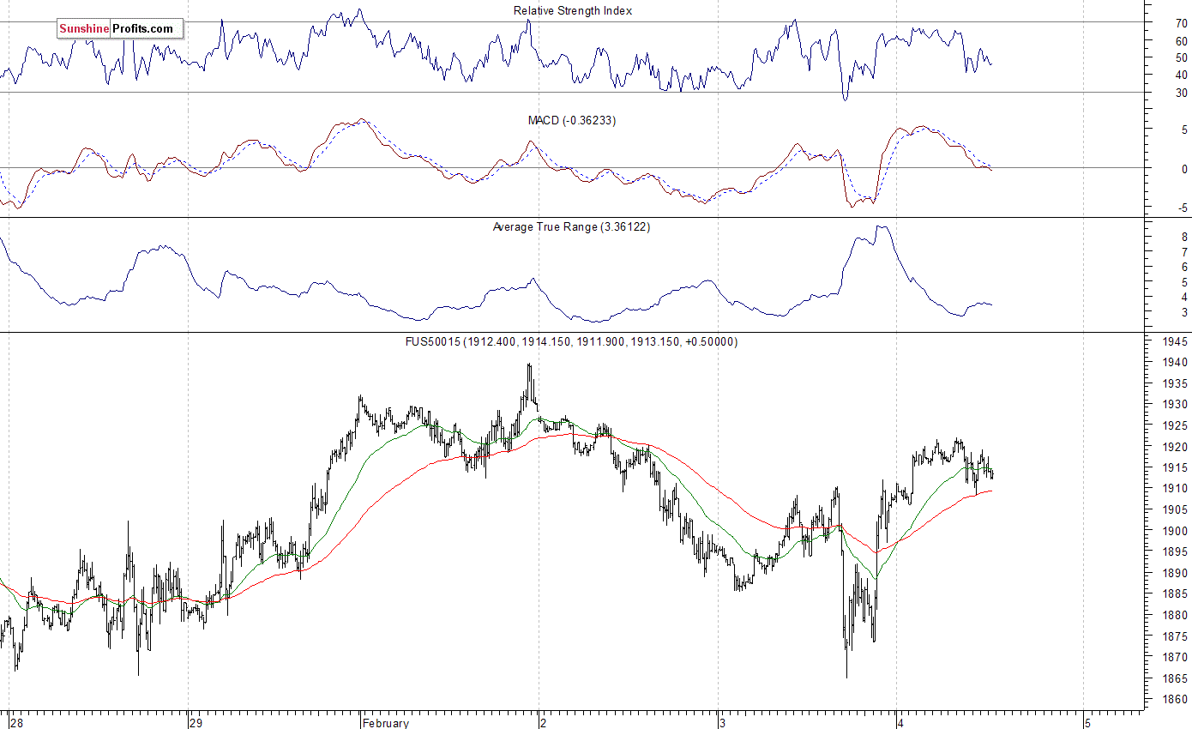Click the price axis label 1885
The height and width of the screenshot is (729, 1192).
pos(1175,594)
